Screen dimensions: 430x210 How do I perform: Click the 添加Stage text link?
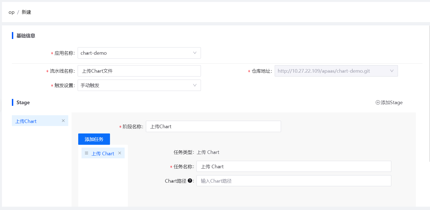392,103
